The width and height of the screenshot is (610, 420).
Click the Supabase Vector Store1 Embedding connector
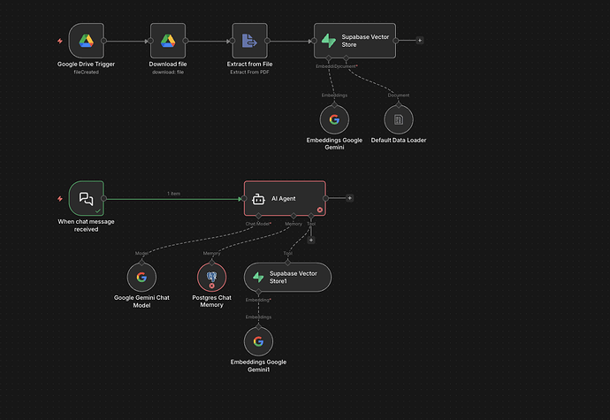click(258, 292)
